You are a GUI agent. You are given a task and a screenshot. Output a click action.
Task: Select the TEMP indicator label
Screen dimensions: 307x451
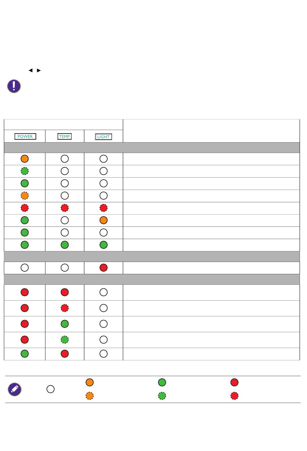65,136
